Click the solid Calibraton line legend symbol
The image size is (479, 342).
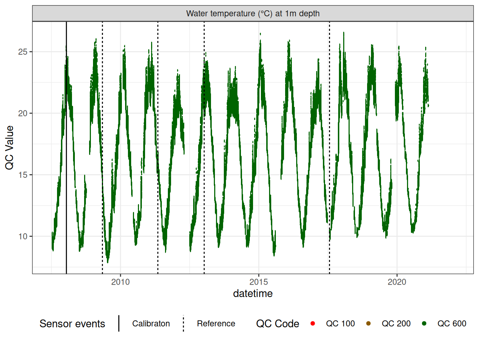pyautogui.click(x=119, y=323)
